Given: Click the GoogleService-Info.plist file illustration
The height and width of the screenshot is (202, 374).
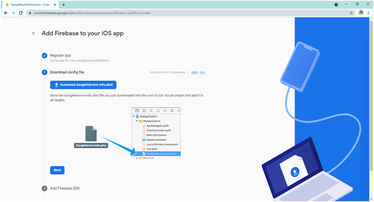Looking at the screenshot, I should (91, 137).
